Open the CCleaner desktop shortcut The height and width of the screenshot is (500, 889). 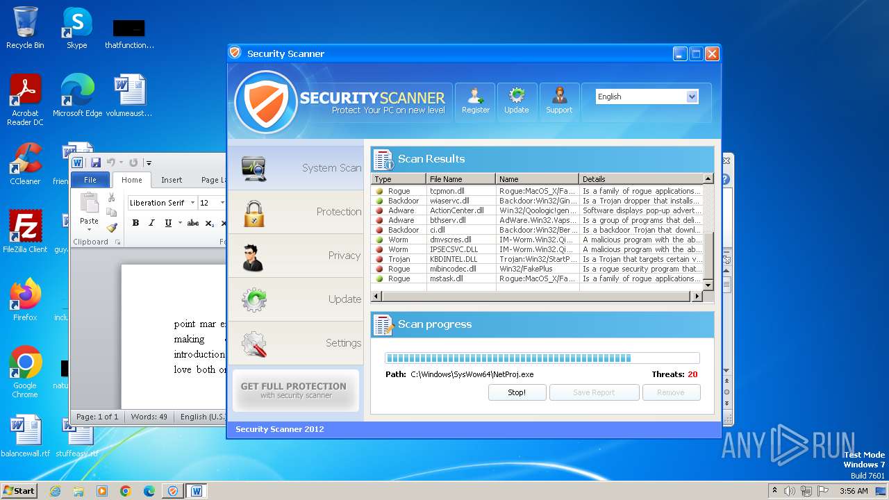(25, 164)
